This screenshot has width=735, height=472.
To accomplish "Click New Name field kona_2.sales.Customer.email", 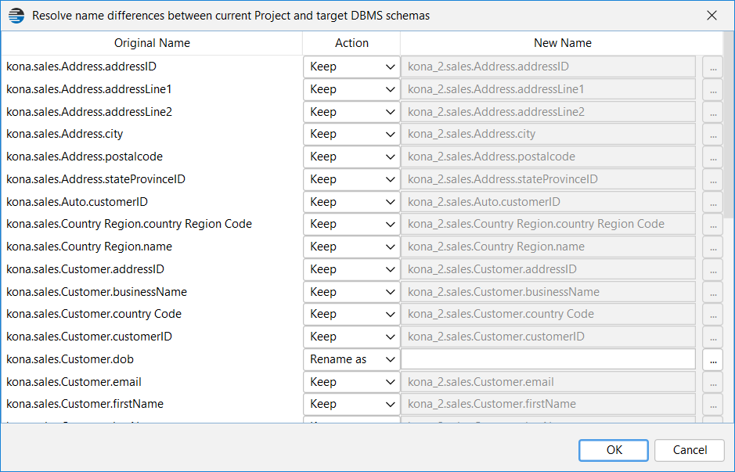I will coord(548,381).
